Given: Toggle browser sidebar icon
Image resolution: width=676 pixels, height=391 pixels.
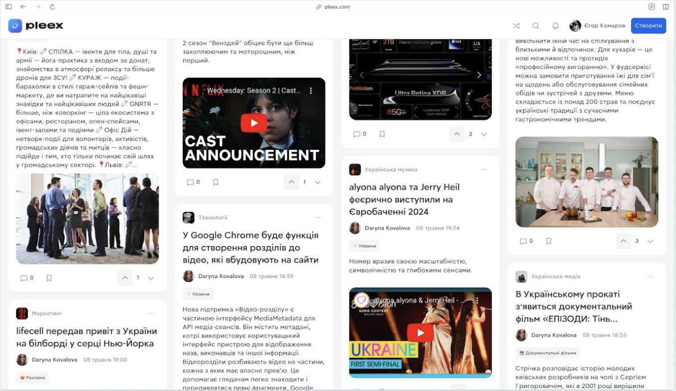Looking at the screenshot, I should click(8, 7).
